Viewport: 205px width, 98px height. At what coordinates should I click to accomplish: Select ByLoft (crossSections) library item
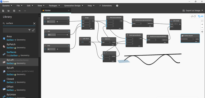[x=19, y=62]
